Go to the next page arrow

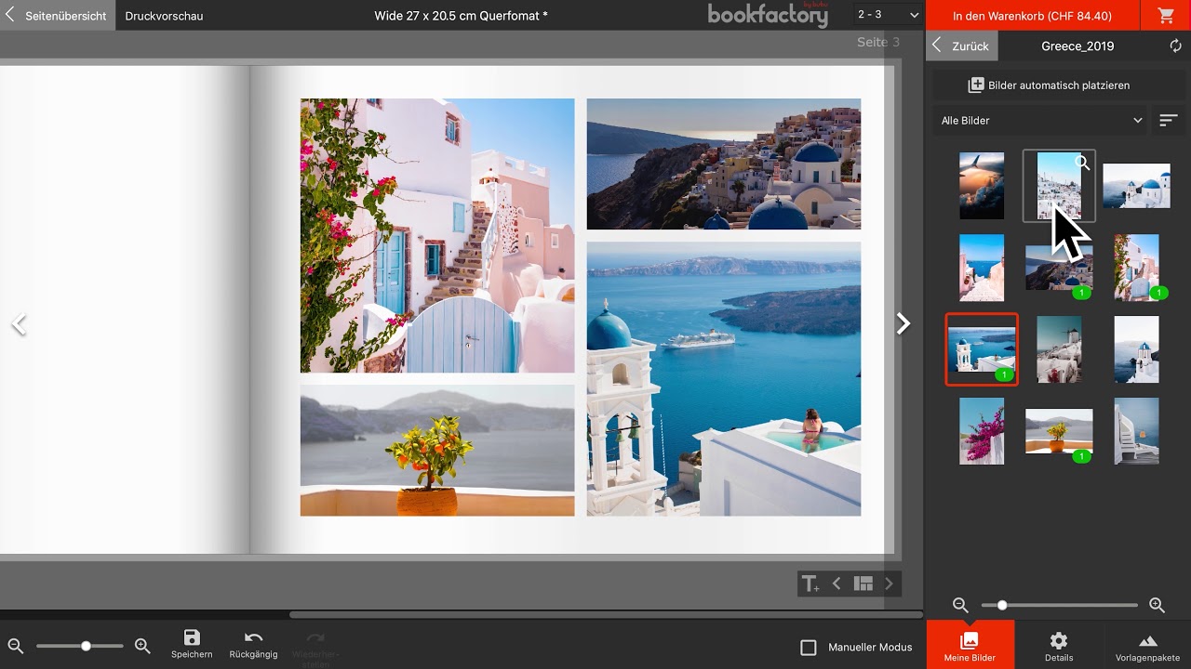pos(903,323)
